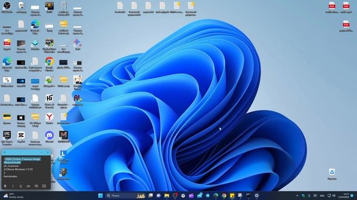Image resolution: width=357 pixels, height=200 pixels.
Task: Toggle italic in the sticky note
Action: click(13, 186)
